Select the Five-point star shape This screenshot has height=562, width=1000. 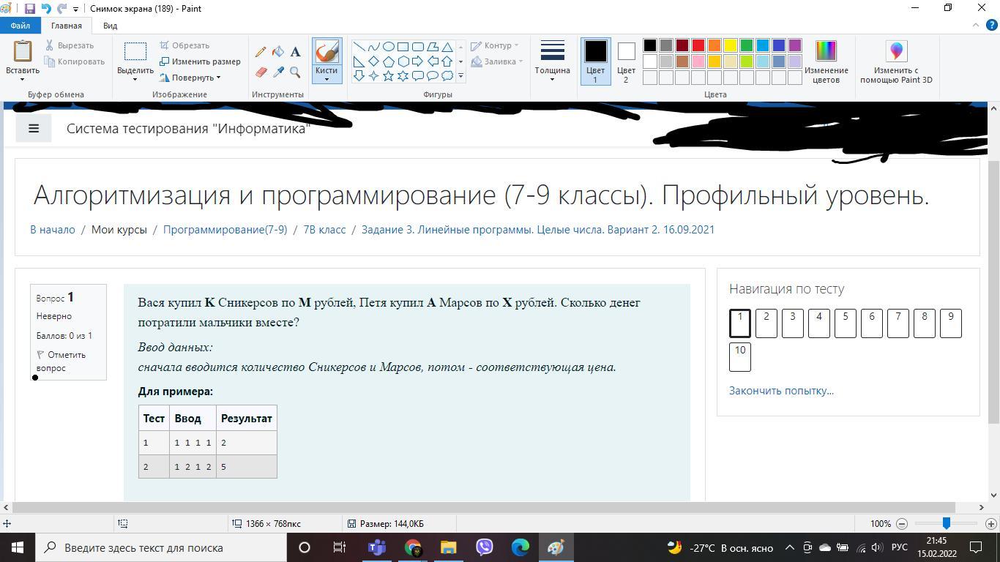click(388, 75)
